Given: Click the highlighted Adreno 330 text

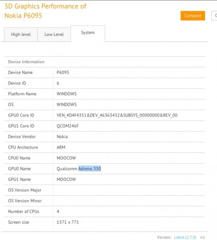Looking at the screenshot, I should [x=90, y=169].
